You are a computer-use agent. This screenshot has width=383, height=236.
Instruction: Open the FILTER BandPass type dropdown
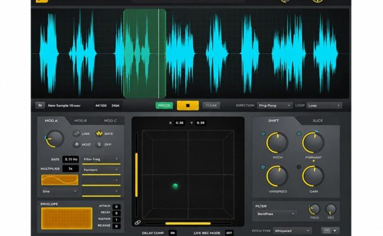coord(276,214)
